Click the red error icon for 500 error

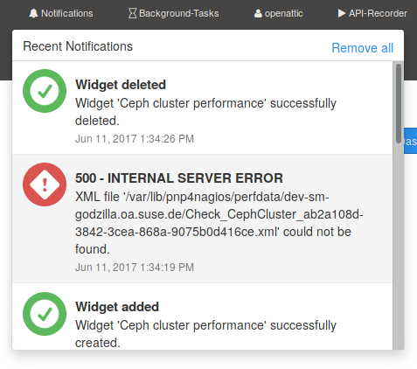tap(45, 184)
